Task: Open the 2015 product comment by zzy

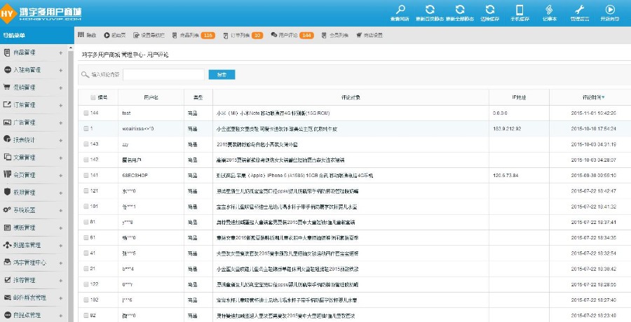Action: pos(257,144)
